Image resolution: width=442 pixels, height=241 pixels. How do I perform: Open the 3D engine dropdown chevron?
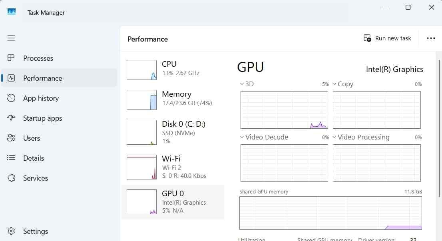242,84
